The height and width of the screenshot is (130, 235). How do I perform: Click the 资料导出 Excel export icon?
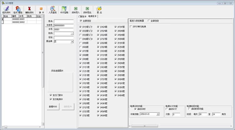[x=87, y=10]
